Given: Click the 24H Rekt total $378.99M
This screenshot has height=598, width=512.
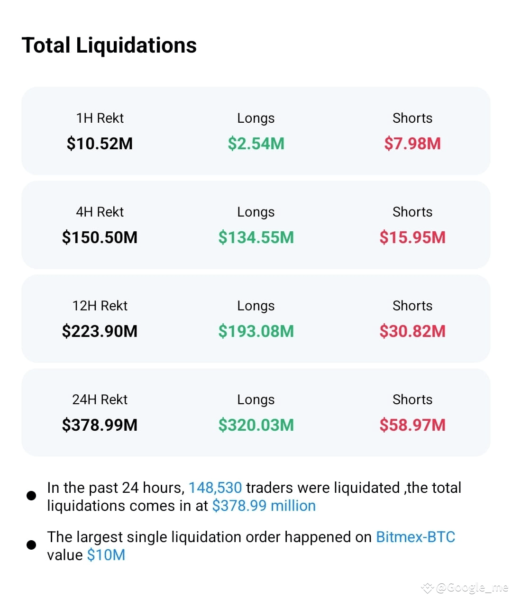Looking at the screenshot, I should click(x=100, y=425).
